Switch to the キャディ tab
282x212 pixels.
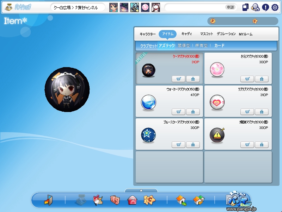tap(186, 34)
